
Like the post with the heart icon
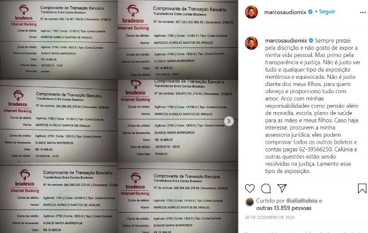tap(250, 188)
